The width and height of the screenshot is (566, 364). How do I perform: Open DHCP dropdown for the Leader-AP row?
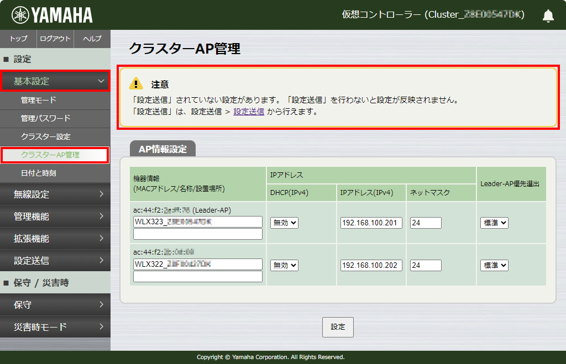tap(284, 223)
